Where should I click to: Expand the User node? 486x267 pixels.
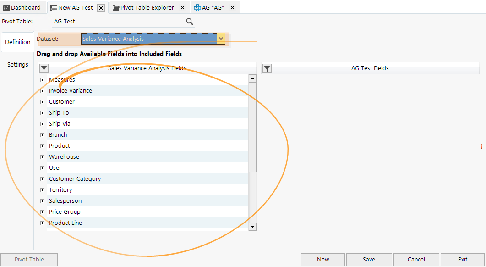point(43,168)
